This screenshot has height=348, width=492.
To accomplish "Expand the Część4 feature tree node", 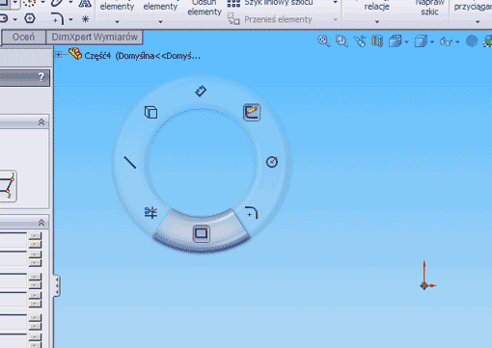I will click(x=59, y=55).
